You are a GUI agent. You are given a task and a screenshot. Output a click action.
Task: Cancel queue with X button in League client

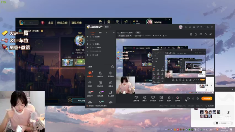click(x=70, y=100)
